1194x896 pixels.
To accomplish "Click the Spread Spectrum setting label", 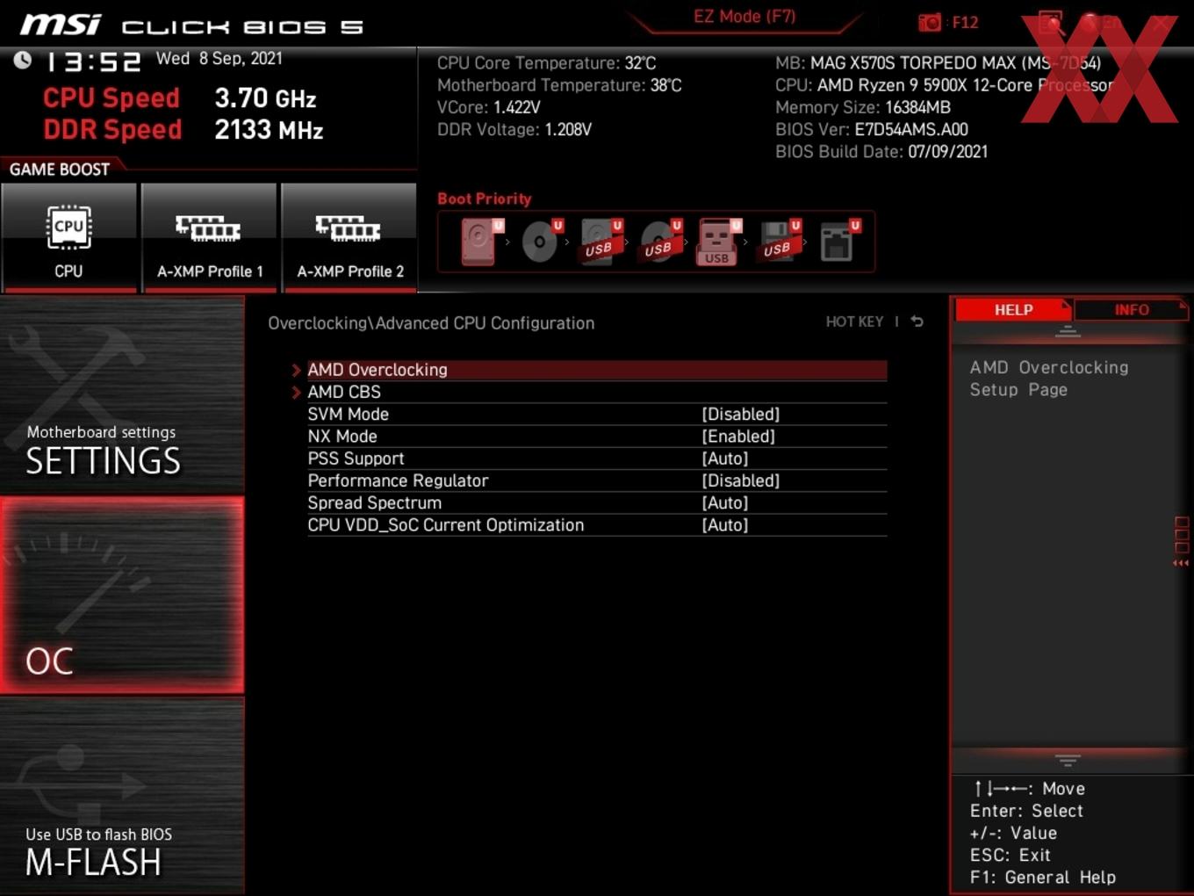I will point(375,502).
